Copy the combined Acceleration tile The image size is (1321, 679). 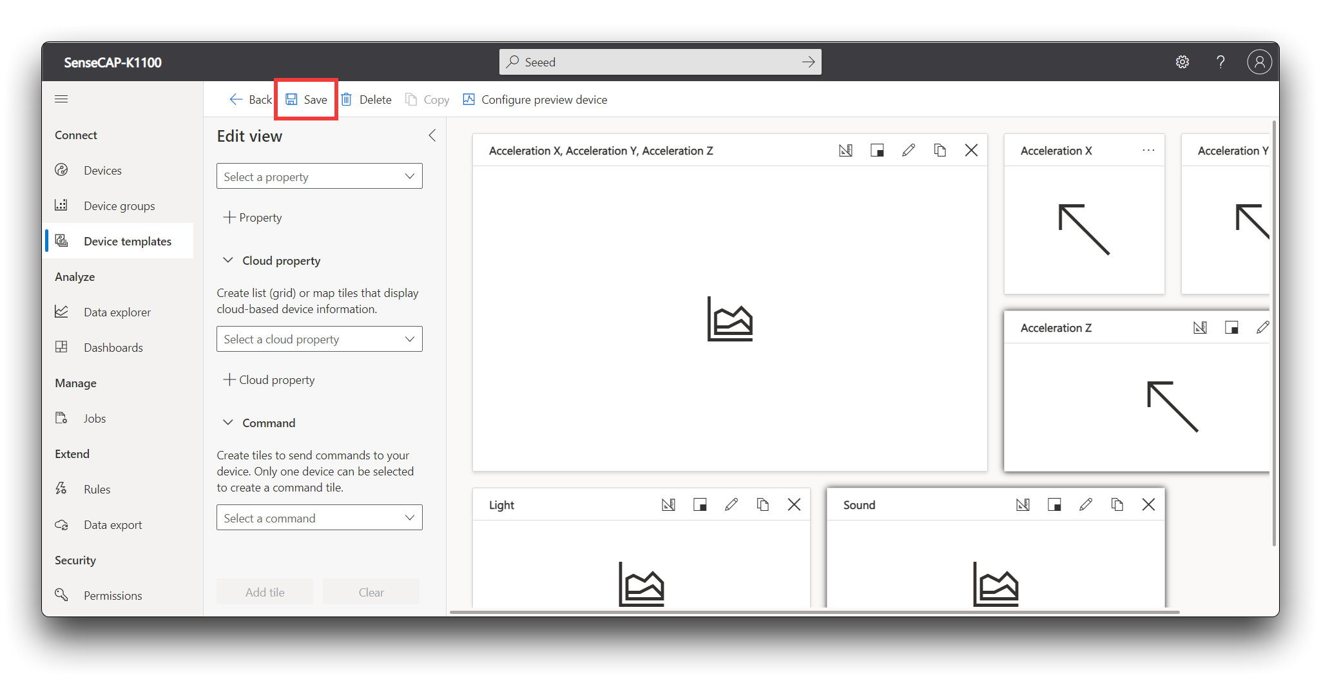tap(940, 150)
